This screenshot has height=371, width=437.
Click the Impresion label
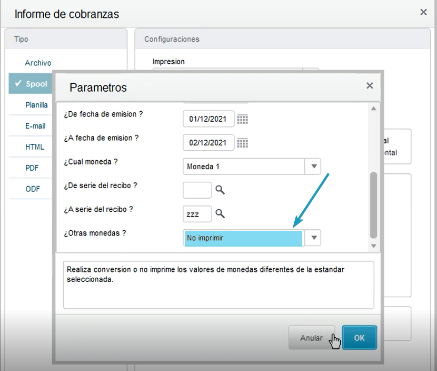(x=168, y=62)
